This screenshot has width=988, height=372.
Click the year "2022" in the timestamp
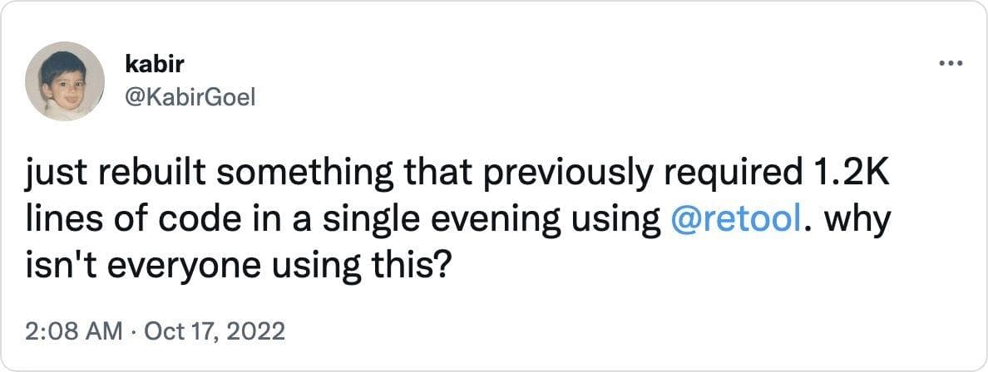coord(260,332)
